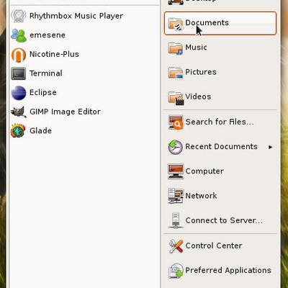This screenshot has width=288, height=288.
Task: Open the Videos place label
Action: (x=198, y=96)
